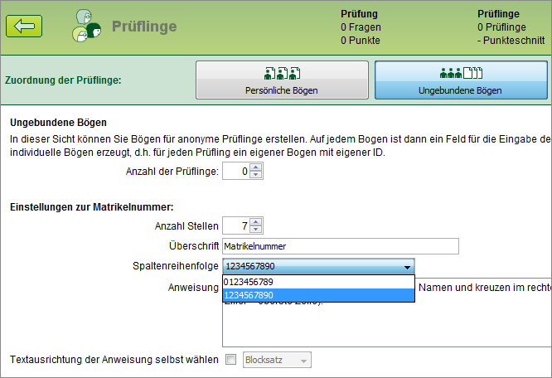The height and width of the screenshot is (378, 552).
Task: Click the Prüfung summary with Fragen and Punkte
Action: click(361, 27)
